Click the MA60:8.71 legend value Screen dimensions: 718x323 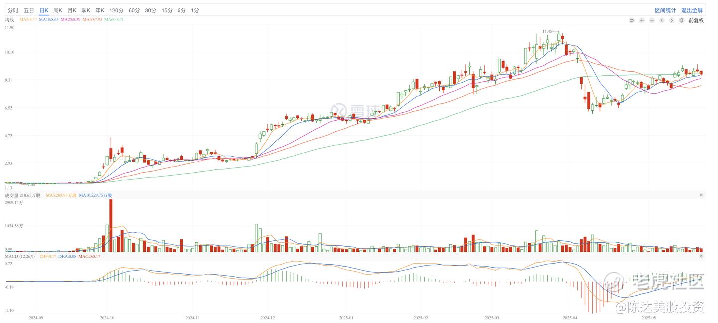(114, 20)
